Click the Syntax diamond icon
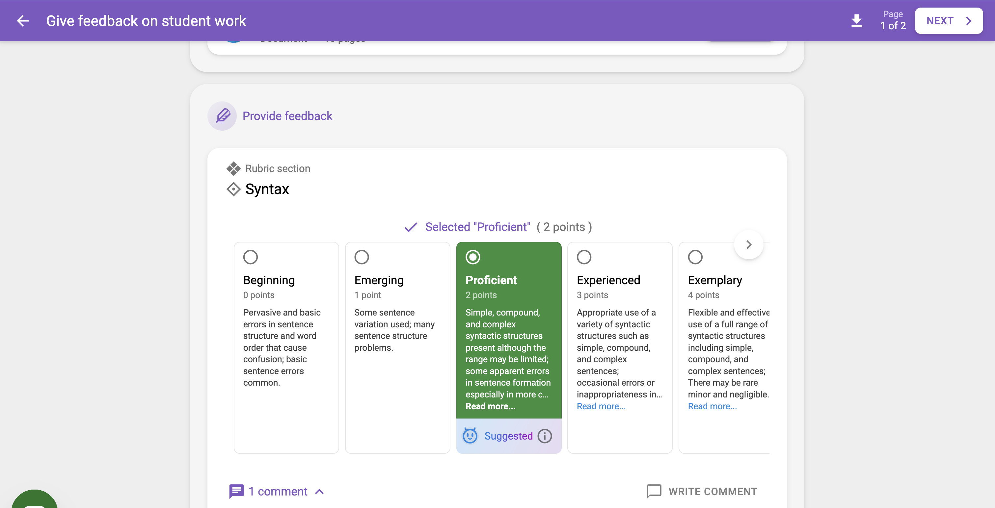Image resolution: width=995 pixels, height=508 pixels. (233, 189)
